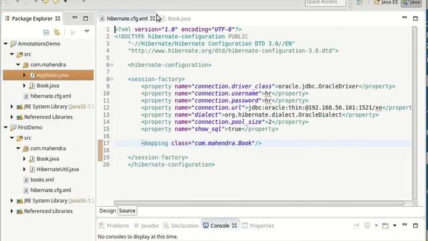Screen dimensions: 428x241
Task: Switch to the Design editor tab
Action: pyautogui.click(x=108, y=211)
